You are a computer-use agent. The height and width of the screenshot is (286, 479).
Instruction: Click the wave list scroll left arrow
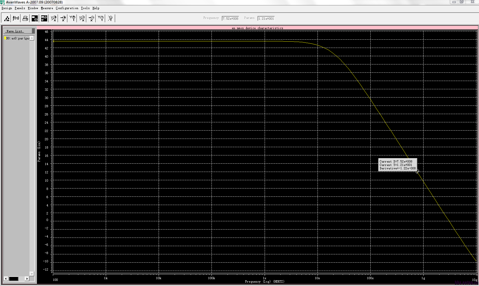6,279
